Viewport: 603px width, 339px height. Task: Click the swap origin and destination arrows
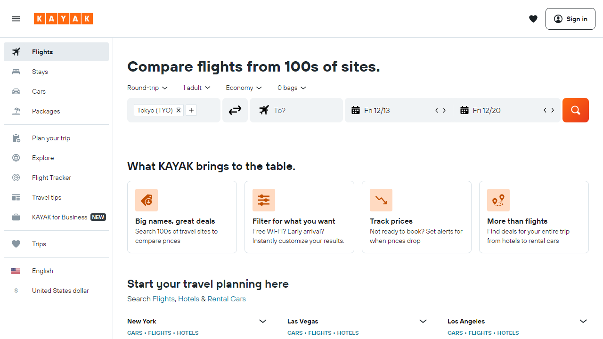pos(235,110)
